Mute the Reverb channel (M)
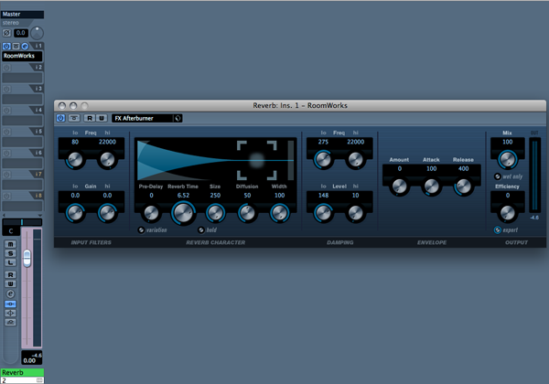The width and height of the screenshot is (549, 384). [10, 244]
